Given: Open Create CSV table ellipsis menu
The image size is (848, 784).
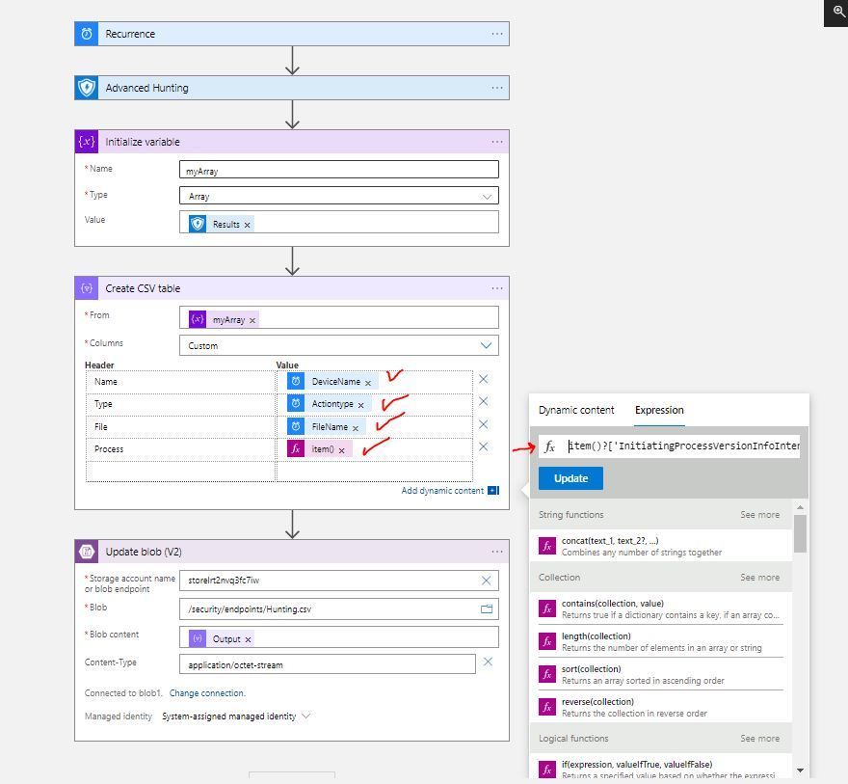Looking at the screenshot, I should click(497, 288).
